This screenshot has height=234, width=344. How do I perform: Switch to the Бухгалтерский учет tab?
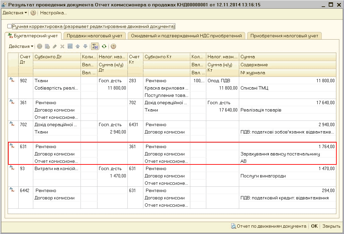(33, 36)
